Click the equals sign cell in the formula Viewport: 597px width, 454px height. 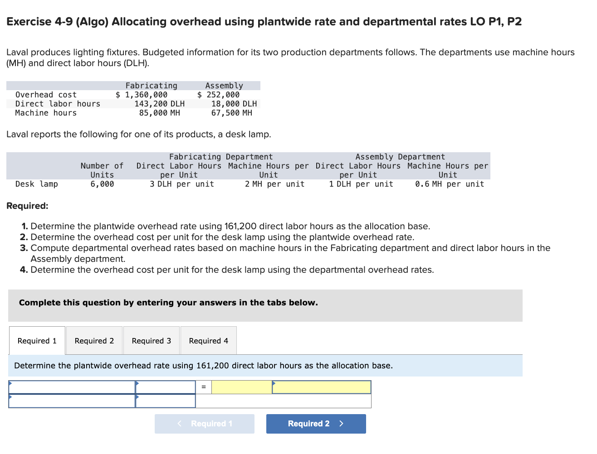click(x=203, y=387)
